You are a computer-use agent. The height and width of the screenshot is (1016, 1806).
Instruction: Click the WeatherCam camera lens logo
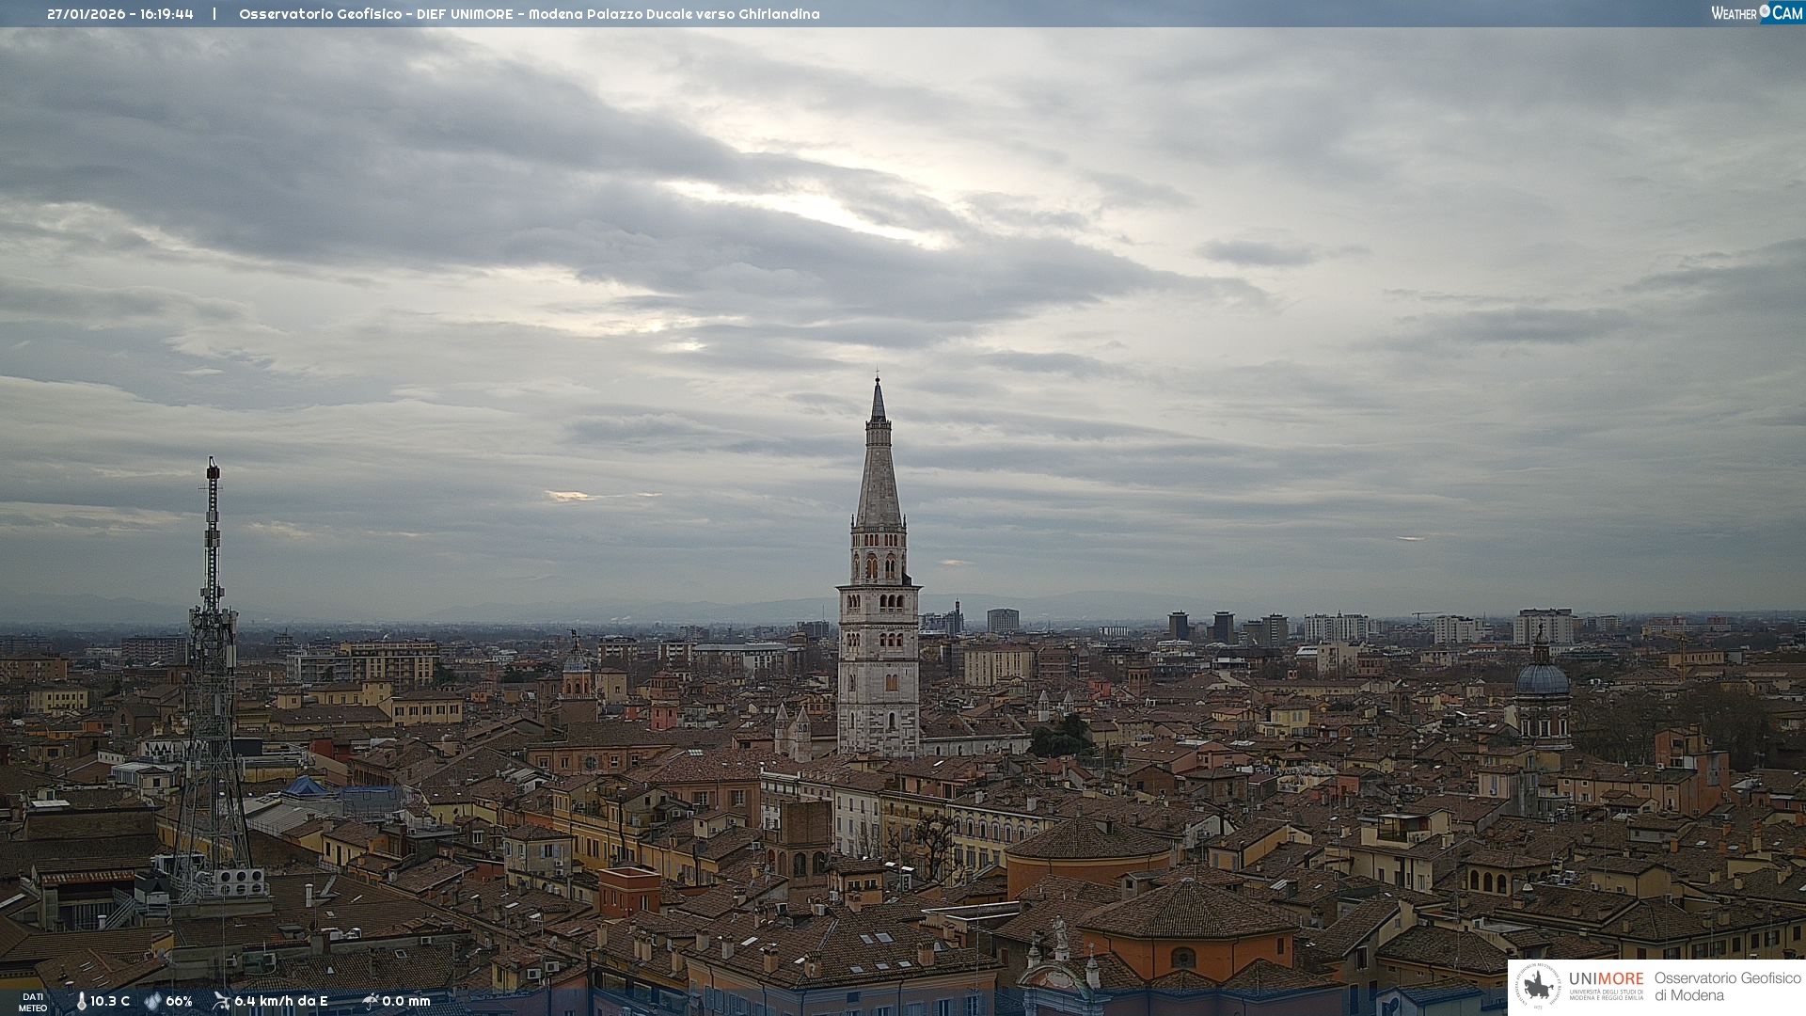tap(1765, 12)
